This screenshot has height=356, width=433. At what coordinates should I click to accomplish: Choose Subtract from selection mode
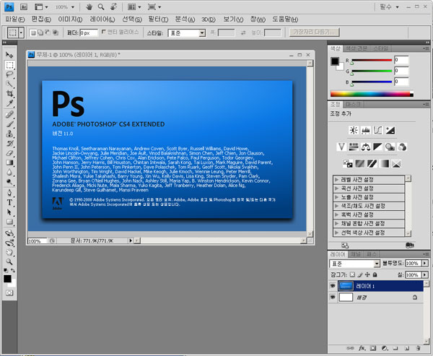(48, 32)
